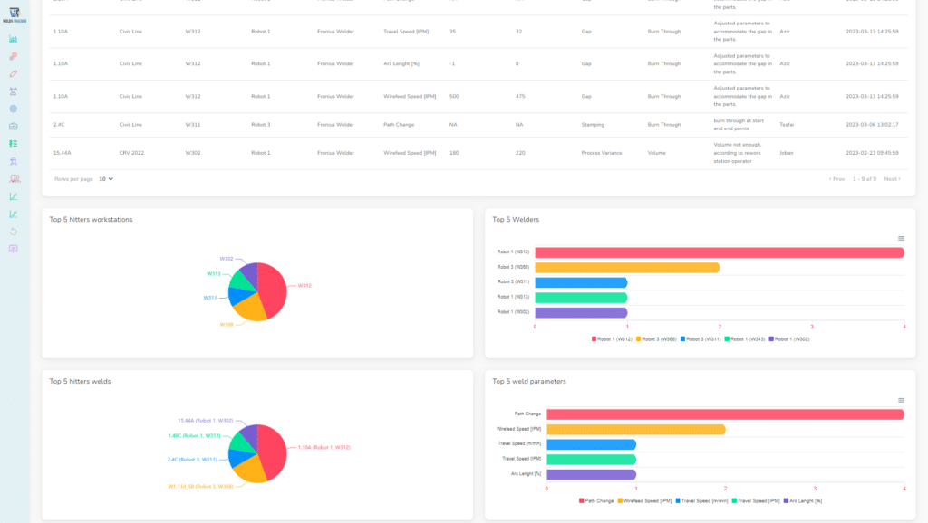Click the Weld Tracker logo in the sidebar
928x523 pixels.
(x=14, y=14)
